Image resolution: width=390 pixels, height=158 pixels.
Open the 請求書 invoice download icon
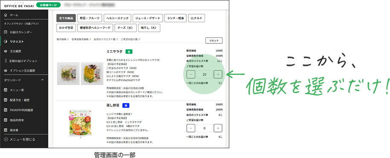coord(6,130)
